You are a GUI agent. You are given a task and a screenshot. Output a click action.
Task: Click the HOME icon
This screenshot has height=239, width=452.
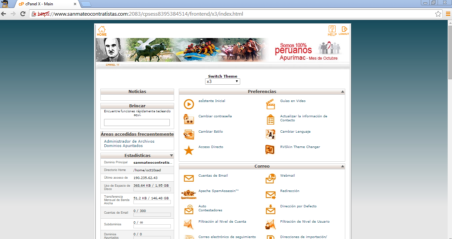coord(101,30)
